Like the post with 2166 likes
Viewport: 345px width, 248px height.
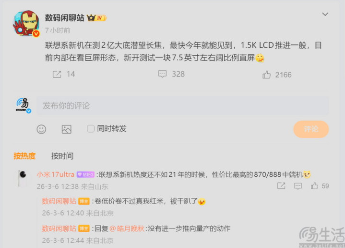coord(266,75)
